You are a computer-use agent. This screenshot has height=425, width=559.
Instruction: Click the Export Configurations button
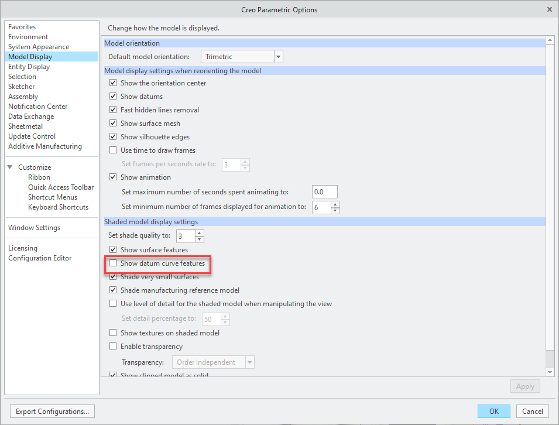point(52,411)
